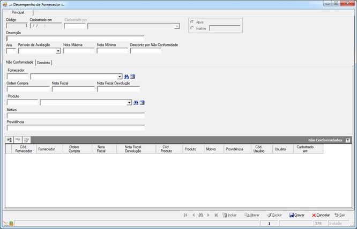Image resolution: width=357 pixels, height=229 pixels.
Task: Click into the Motivo text field
Action: pyautogui.click(x=76, y=116)
